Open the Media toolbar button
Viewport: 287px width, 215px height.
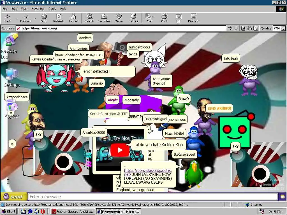(119, 18)
